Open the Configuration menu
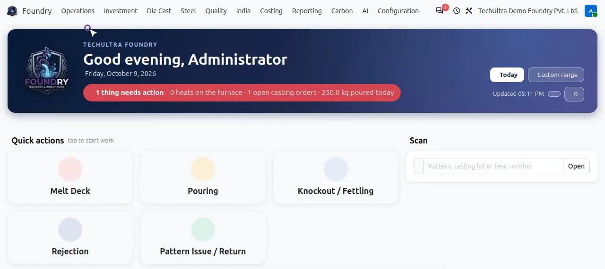 point(398,10)
